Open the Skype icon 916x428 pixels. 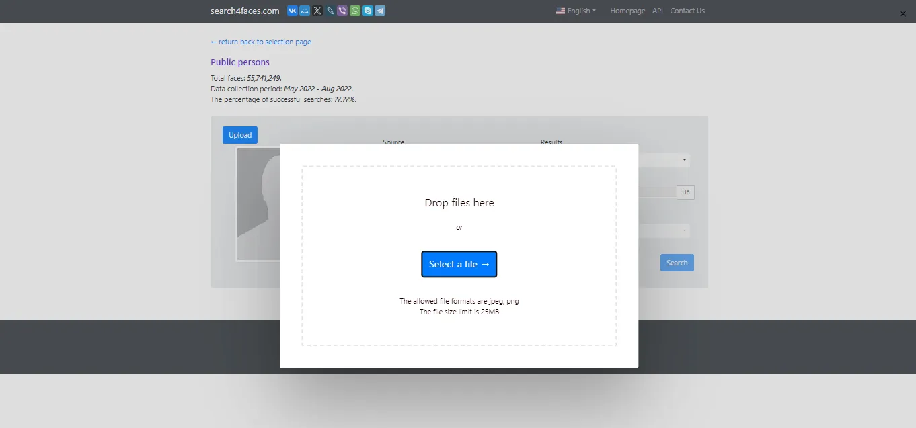click(x=367, y=11)
